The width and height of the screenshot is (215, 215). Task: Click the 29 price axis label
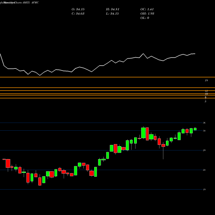point(204,150)
